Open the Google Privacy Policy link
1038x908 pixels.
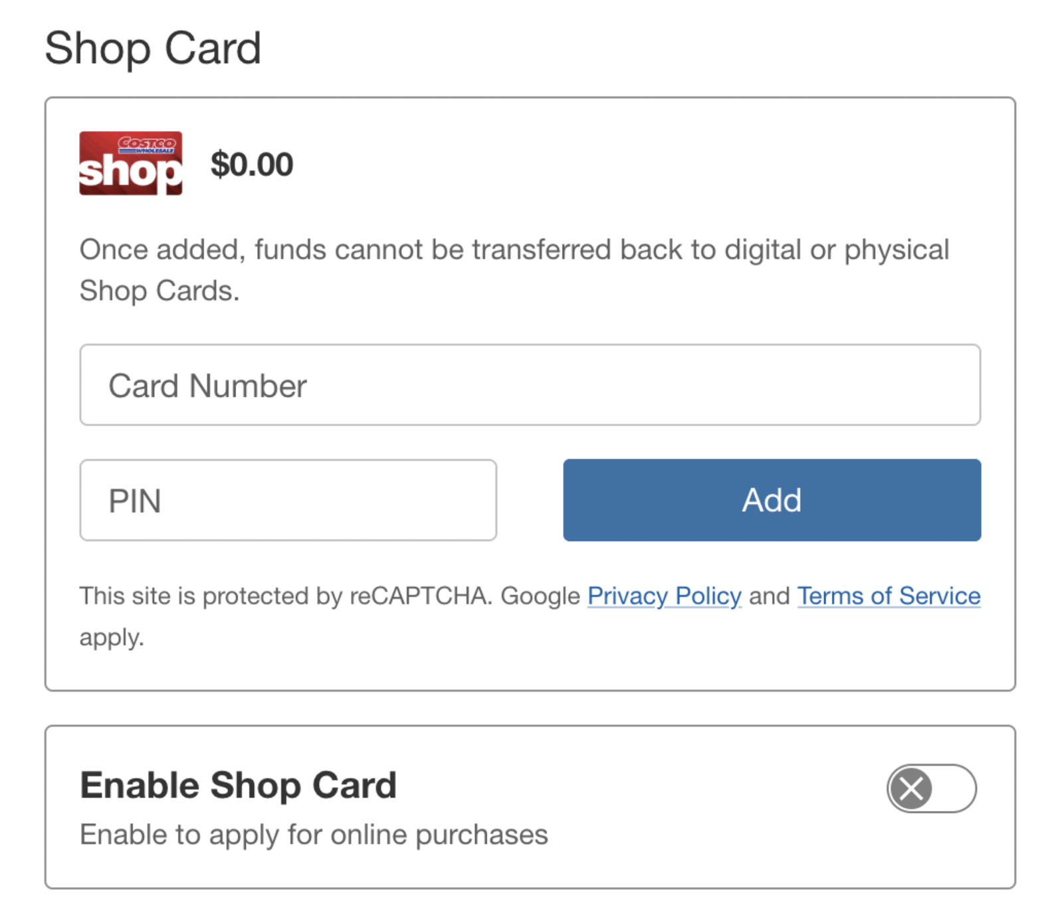[664, 596]
